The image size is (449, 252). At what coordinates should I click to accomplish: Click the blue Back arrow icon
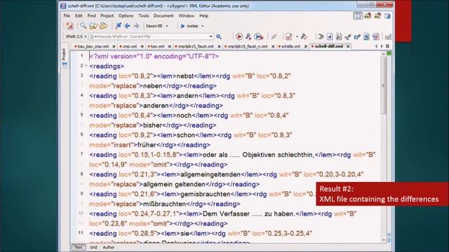(127, 26)
